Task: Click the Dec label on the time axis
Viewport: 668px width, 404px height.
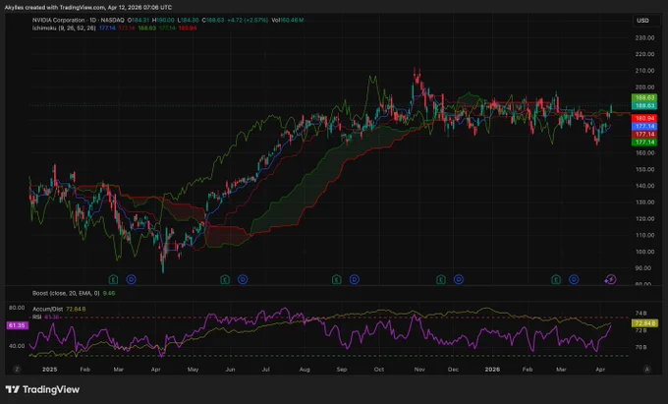Action: click(453, 370)
